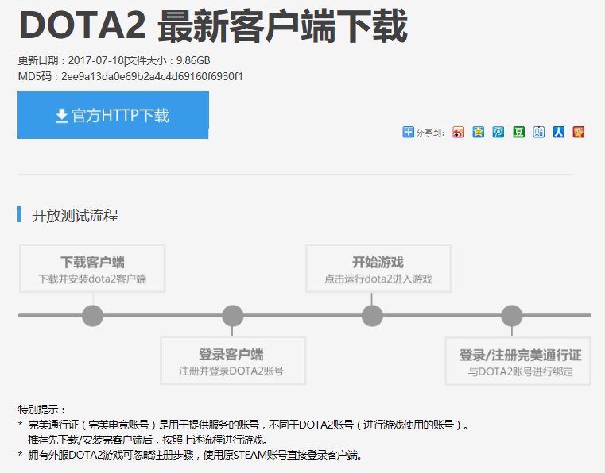
Task: Select the 登录客户端 step box
Action: click(x=233, y=360)
